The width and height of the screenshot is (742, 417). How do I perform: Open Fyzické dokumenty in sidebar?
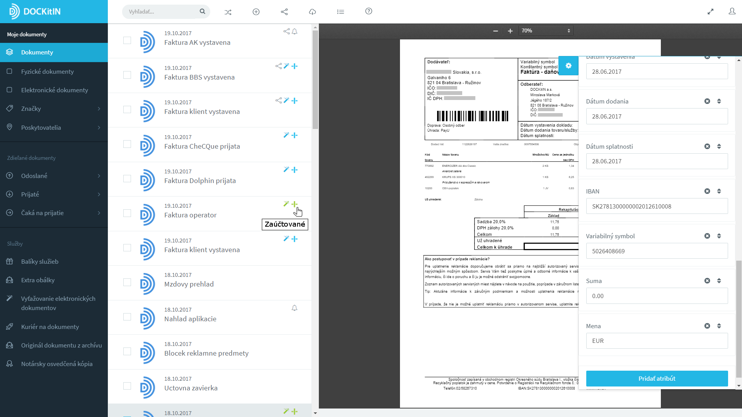tap(47, 71)
